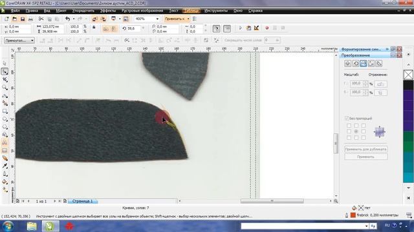Click 'Применить для дубликата' button
Screen dimensions: 414x232
click(365, 149)
